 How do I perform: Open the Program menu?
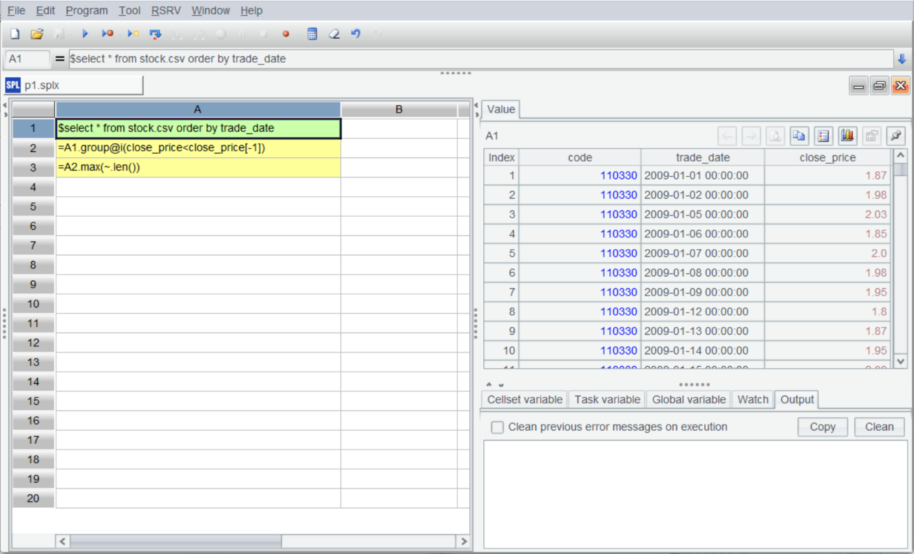(87, 10)
